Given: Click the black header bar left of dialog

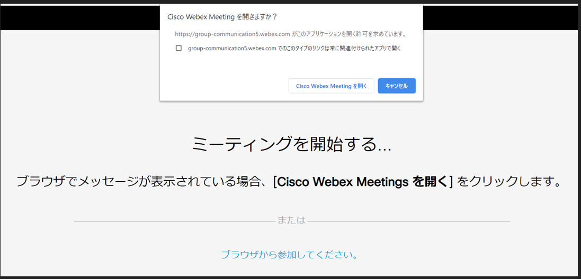Looking at the screenshot, I should (80, 18).
